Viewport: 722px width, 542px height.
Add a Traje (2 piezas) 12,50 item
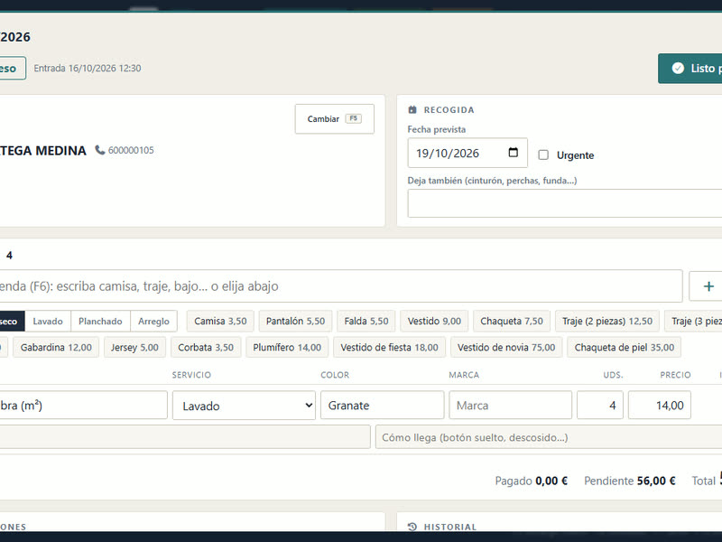607,322
